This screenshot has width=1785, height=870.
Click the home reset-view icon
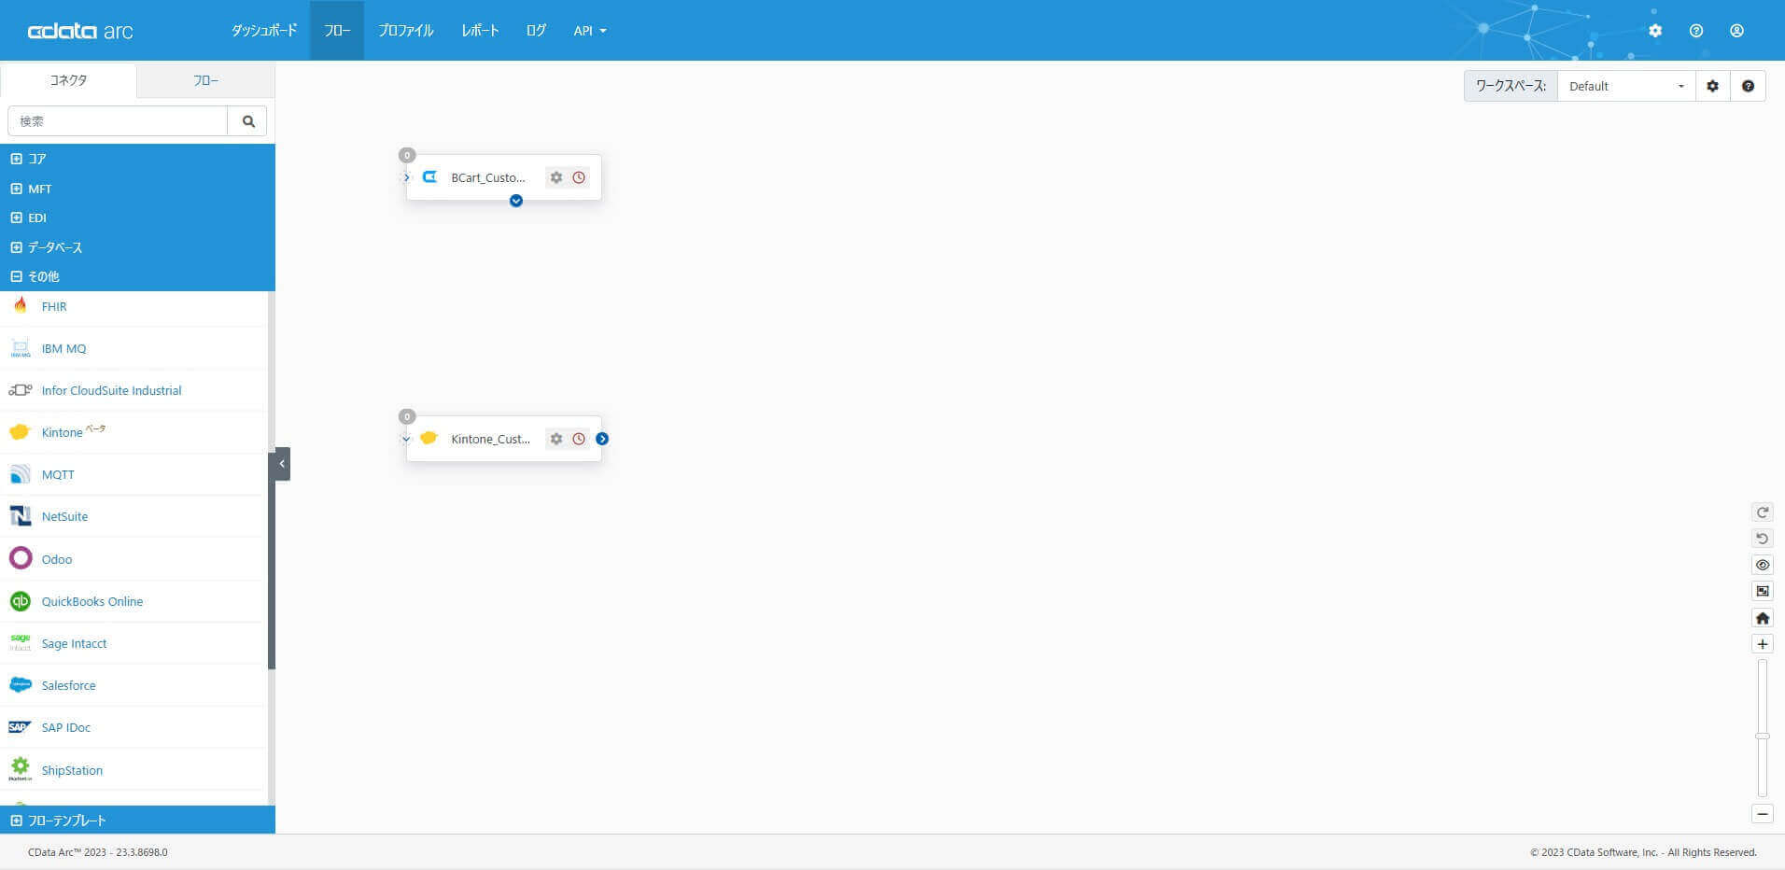1763,618
